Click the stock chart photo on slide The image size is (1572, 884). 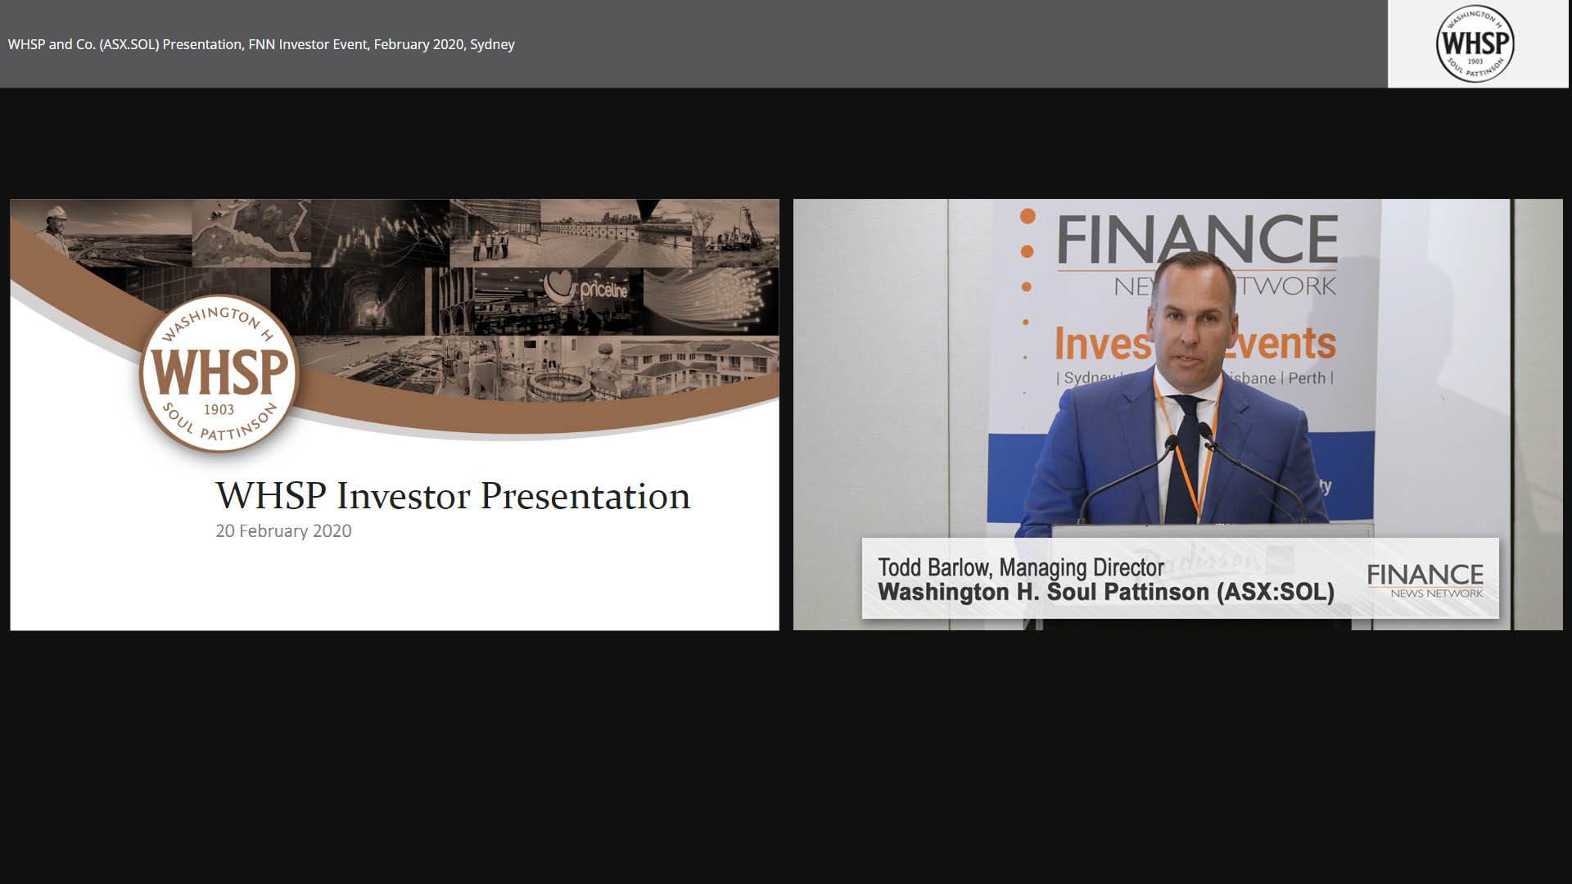point(381,233)
